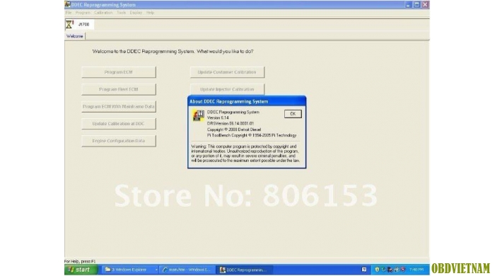Select the DDEC Reprogramming taskbar button

point(245,270)
